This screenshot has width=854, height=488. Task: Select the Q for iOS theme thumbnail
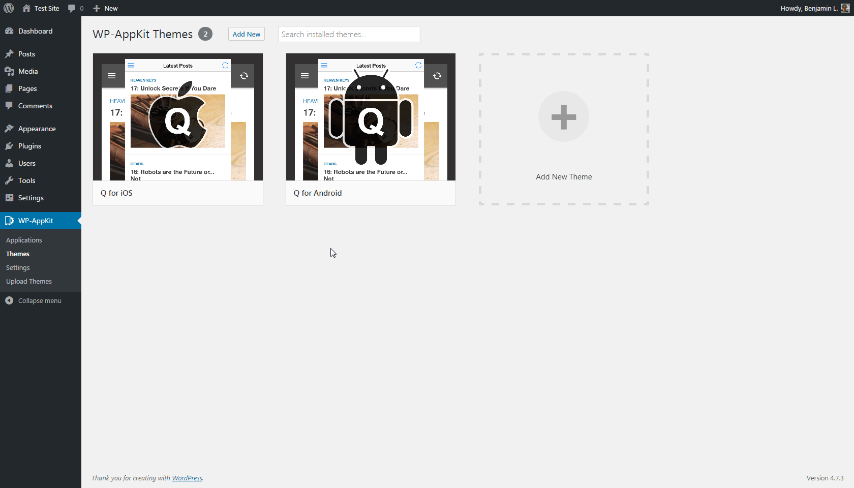pos(178,117)
